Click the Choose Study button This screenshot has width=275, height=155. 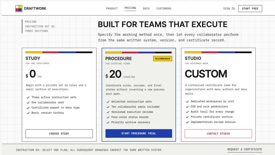[59, 134]
